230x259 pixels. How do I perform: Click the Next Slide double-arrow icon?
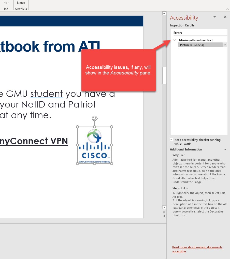(x=164, y=216)
